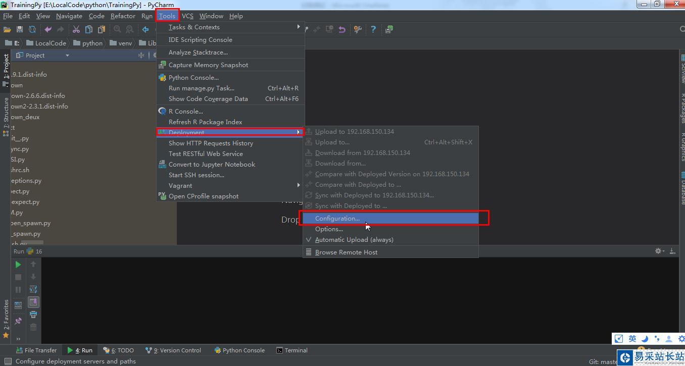Viewport: 685px width, 366px height.
Task: Open the 2: Favorites side tab
Action: coord(6,319)
